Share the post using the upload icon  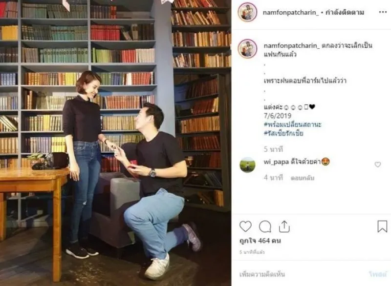point(284,226)
